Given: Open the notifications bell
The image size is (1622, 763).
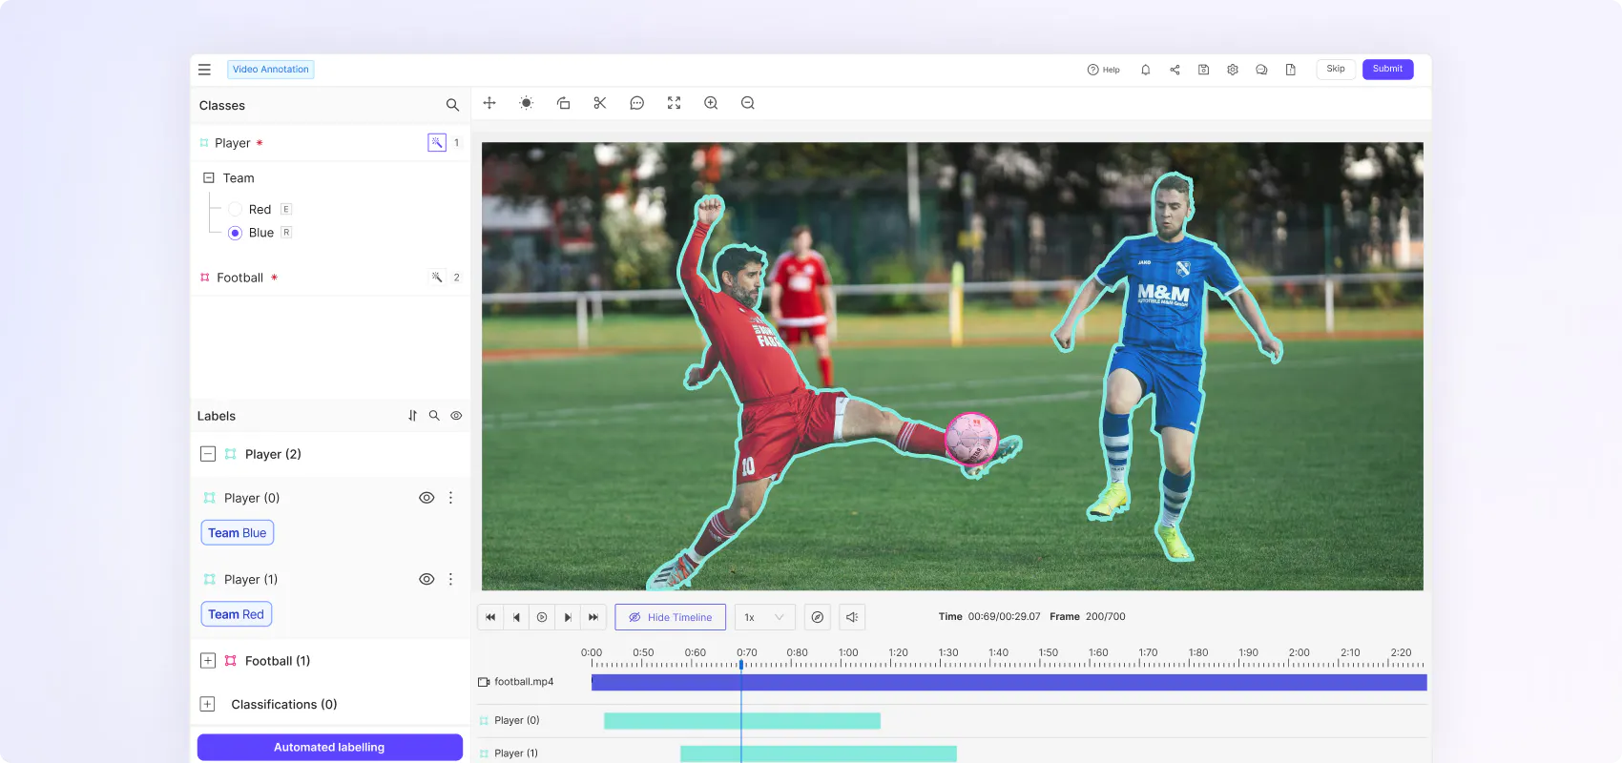Looking at the screenshot, I should (x=1145, y=70).
